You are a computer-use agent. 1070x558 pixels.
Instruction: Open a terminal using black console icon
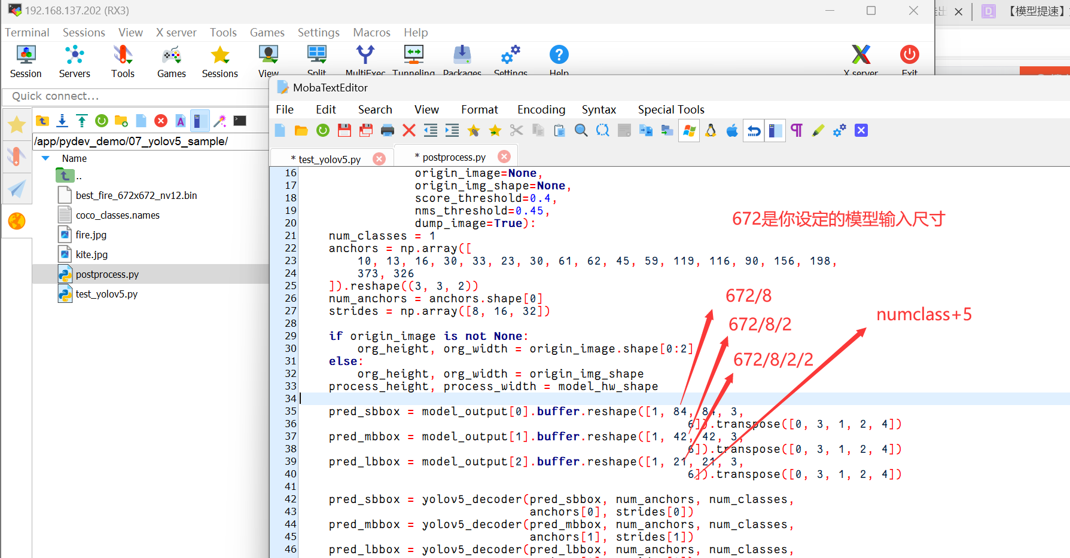tap(240, 121)
